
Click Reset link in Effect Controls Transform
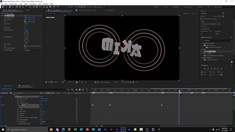tap(26, 15)
